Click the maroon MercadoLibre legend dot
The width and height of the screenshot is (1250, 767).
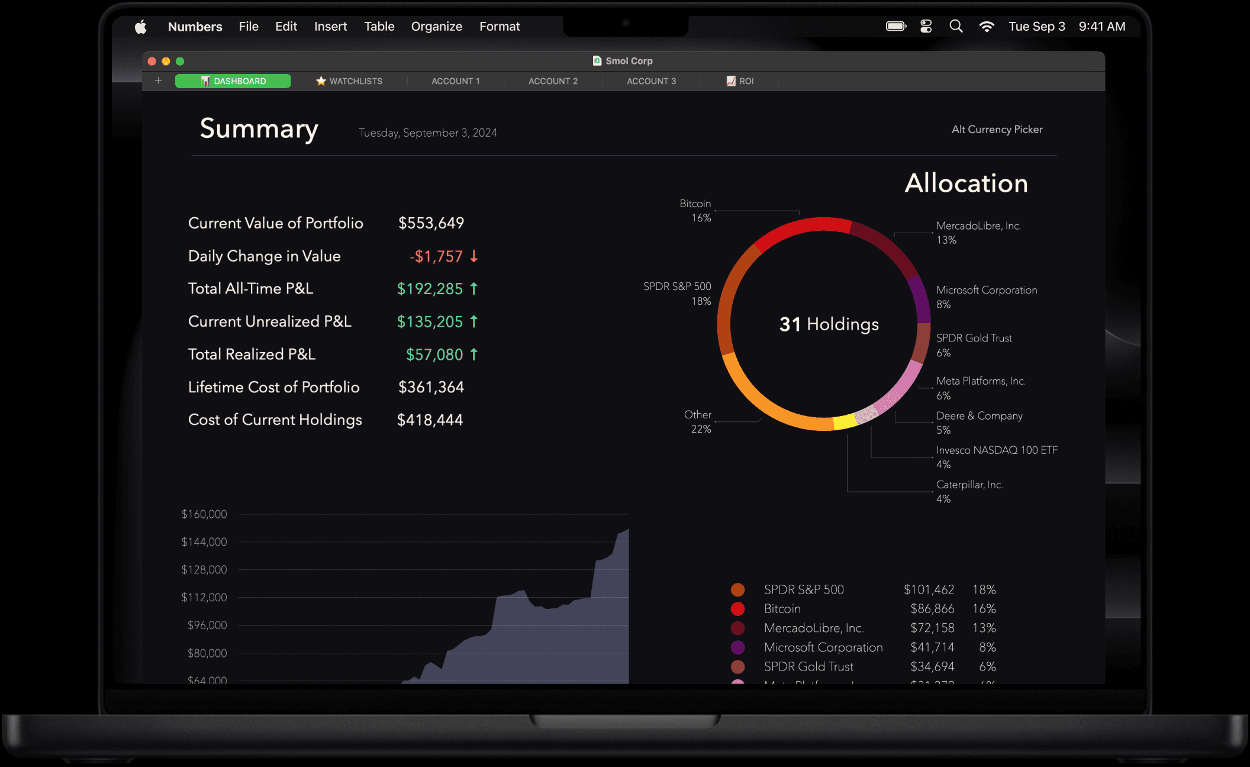(737, 628)
